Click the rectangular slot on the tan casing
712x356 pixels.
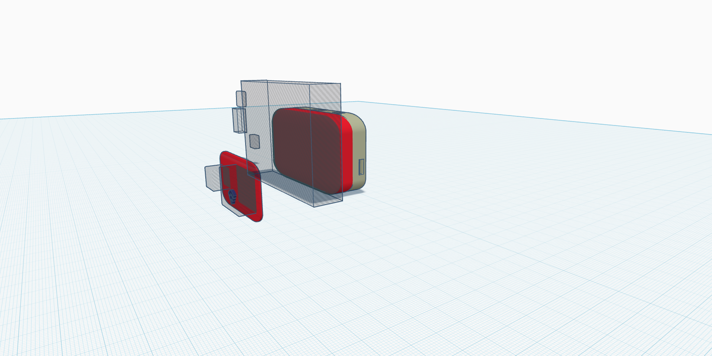[x=361, y=167]
